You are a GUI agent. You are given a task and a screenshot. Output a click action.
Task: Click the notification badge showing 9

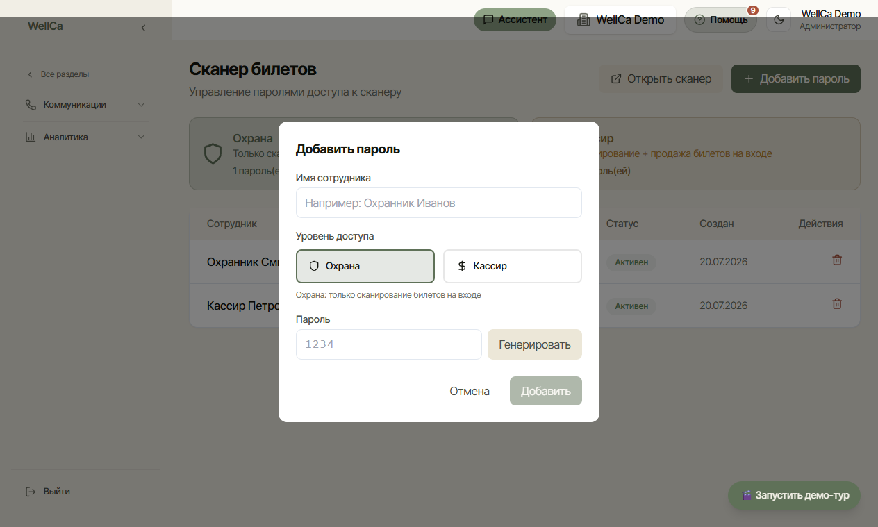click(x=752, y=10)
